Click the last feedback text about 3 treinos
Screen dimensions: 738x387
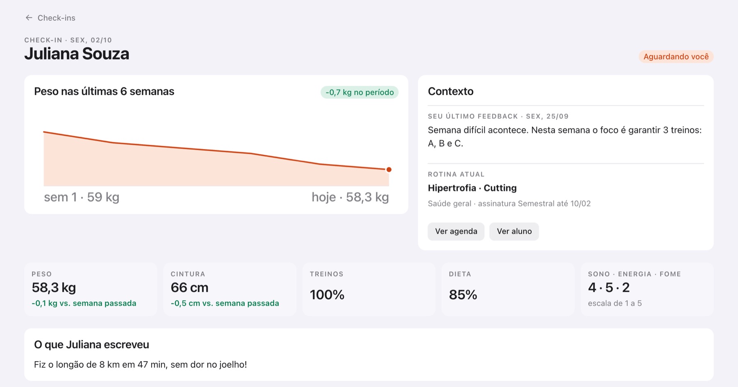point(565,137)
